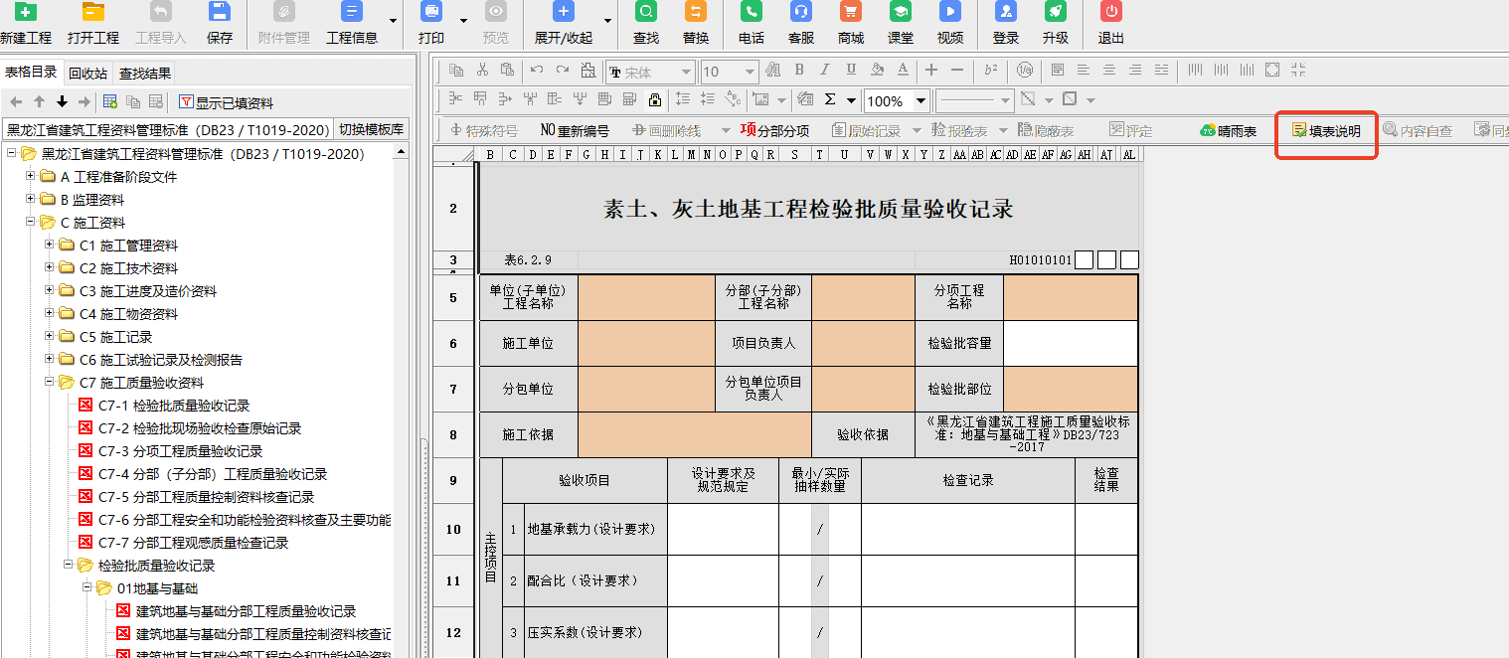The image size is (1509, 658).
Task: Click the Sum (Σ) formula icon
Action: coord(830,100)
